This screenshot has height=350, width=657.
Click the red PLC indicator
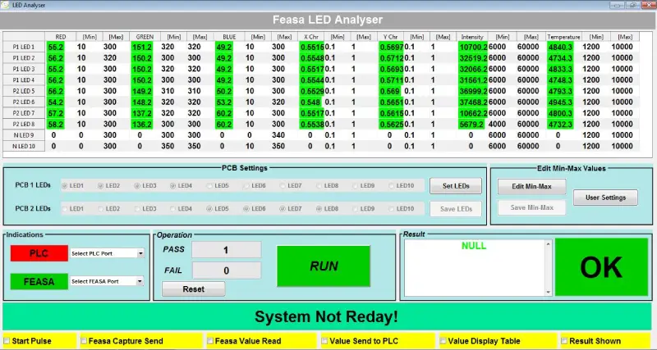coord(39,253)
